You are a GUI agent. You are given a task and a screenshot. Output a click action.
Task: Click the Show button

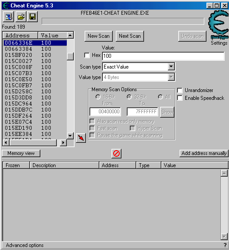click(167, 112)
